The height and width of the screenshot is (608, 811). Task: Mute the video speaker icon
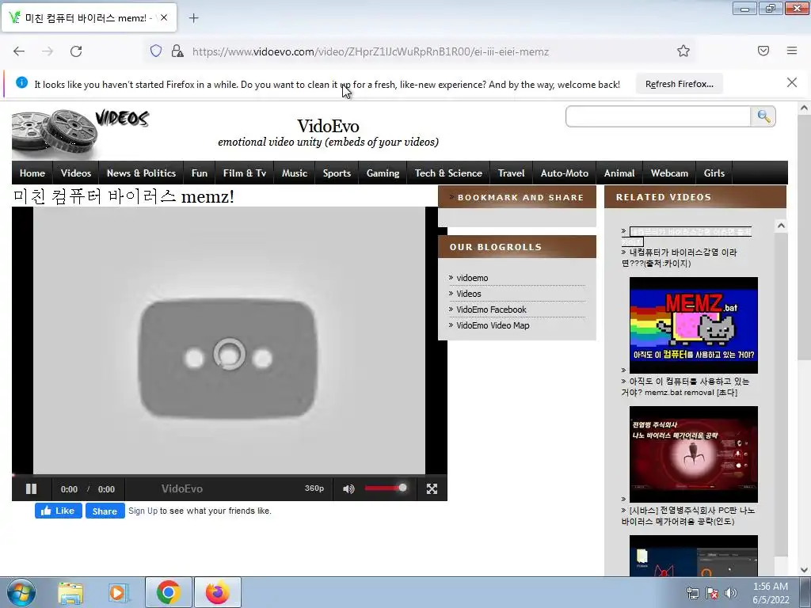tap(348, 488)
